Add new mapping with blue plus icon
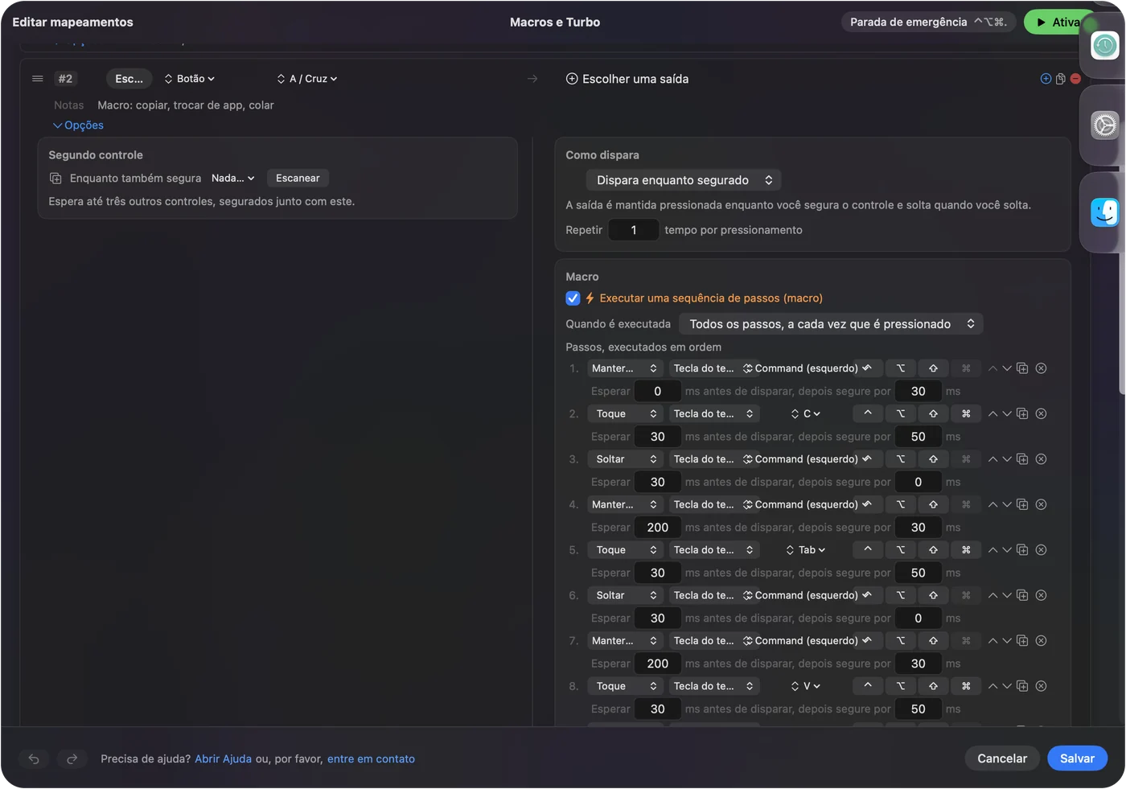The image size is (1126, 789). coord(1046,79)
